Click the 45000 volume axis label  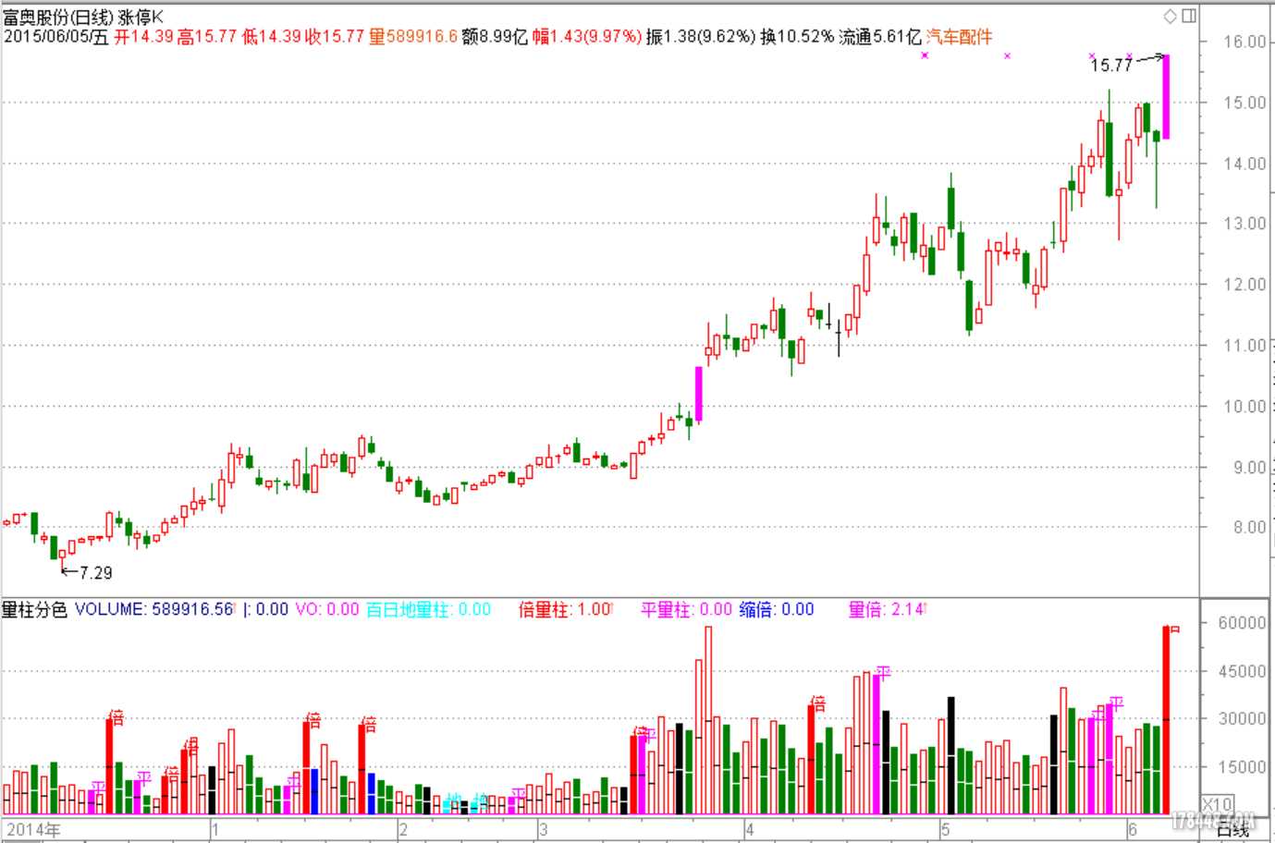[x=1242, y=672]
